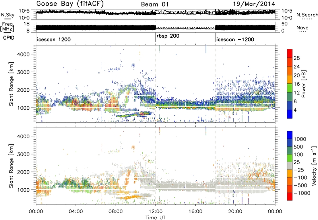Click the '3000' tick on the velocity panel

pyautogui.click(x=23, y=154)
